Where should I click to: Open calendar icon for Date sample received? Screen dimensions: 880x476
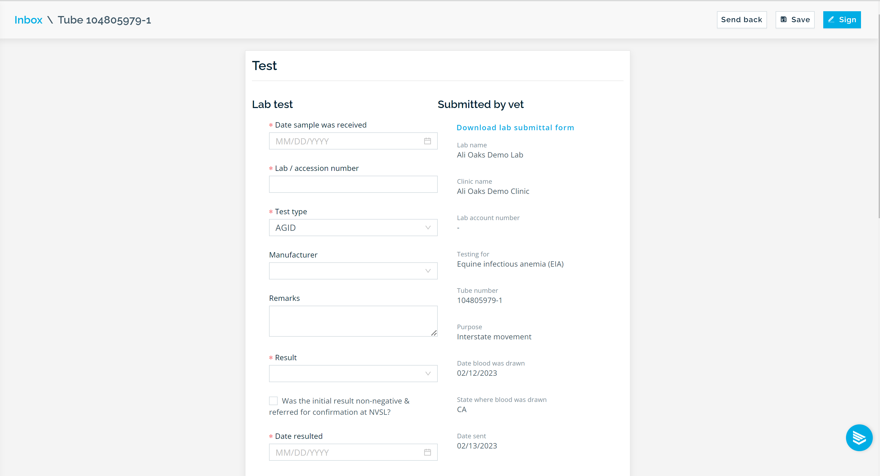point(427,141)
